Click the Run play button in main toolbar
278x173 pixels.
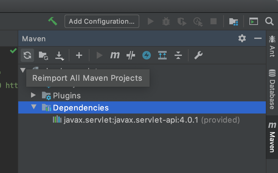(151, 22)
